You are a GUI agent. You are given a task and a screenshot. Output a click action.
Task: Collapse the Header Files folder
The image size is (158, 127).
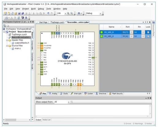[x=7, y=40]
